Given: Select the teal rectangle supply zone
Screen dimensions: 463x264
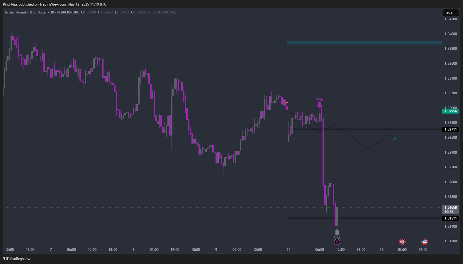Looking at the screenshot, I should point(364,43).
